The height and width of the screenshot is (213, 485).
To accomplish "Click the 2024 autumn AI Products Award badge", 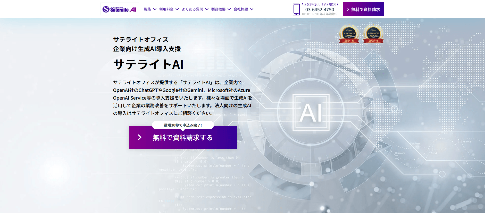I will pyautogui.click(x=349, y=34).
